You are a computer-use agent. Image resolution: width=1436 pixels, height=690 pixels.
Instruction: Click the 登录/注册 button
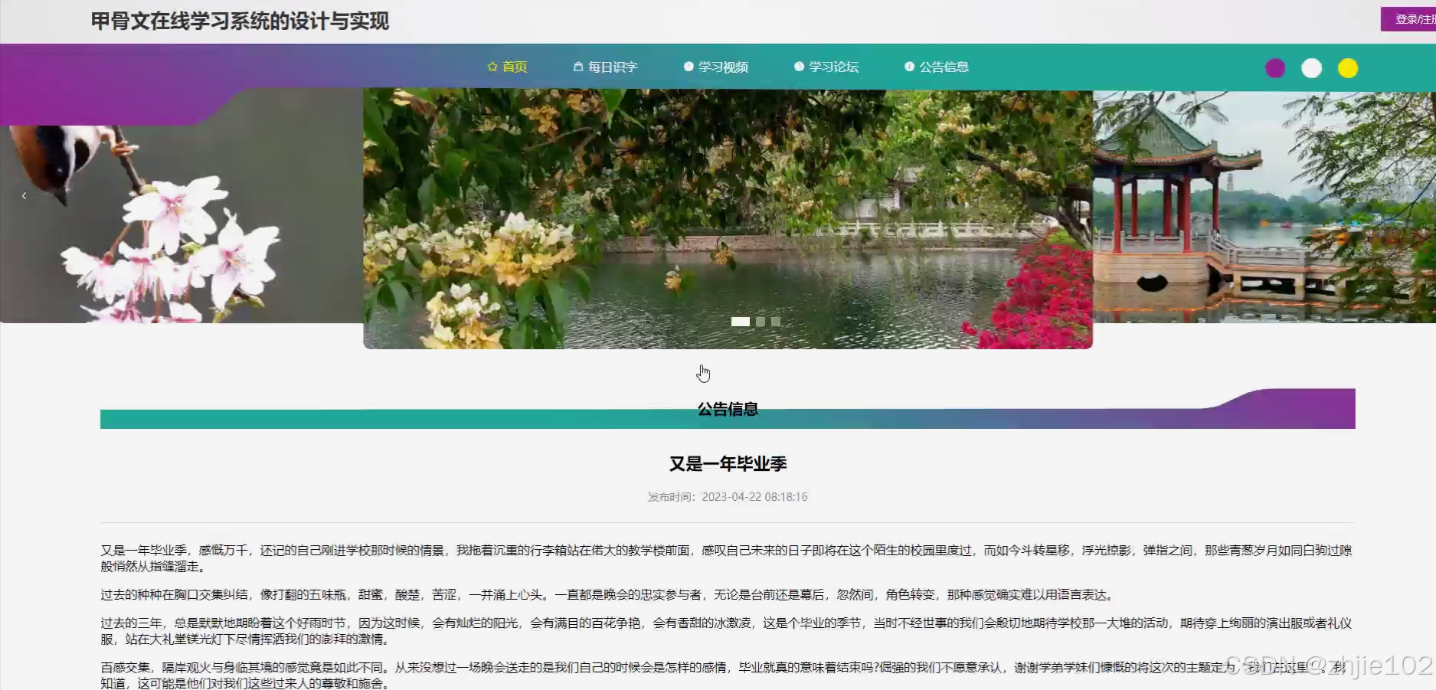tap(1412, 18)
